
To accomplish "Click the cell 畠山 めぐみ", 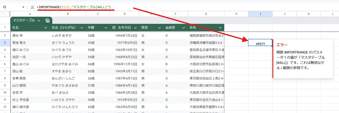I will click(30, 64).
